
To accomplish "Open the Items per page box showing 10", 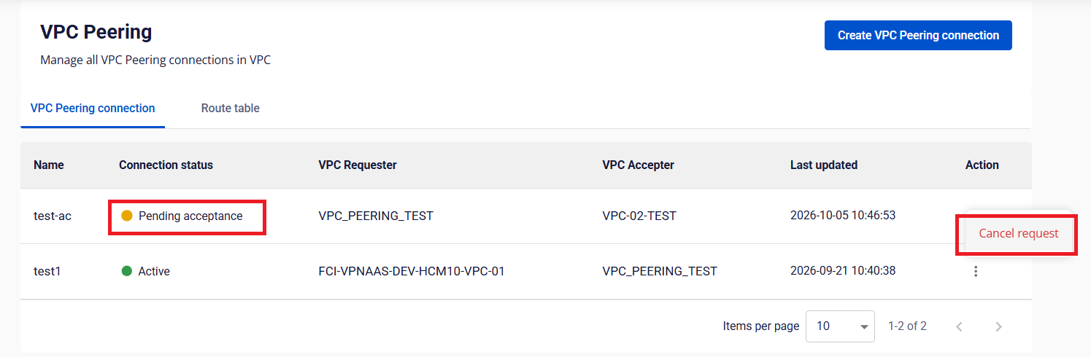I will [840, 326].
